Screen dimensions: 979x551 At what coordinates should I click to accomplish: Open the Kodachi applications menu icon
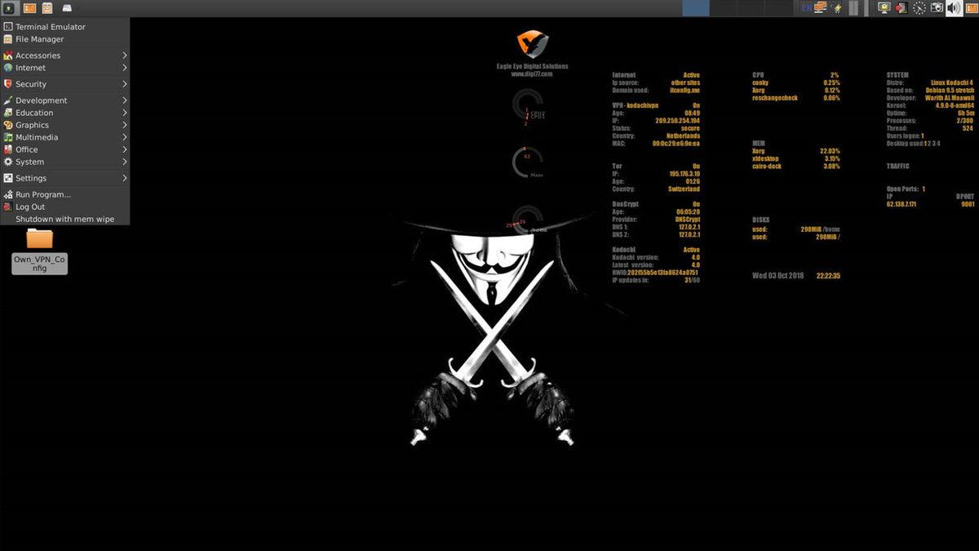[x=8, y=7]
